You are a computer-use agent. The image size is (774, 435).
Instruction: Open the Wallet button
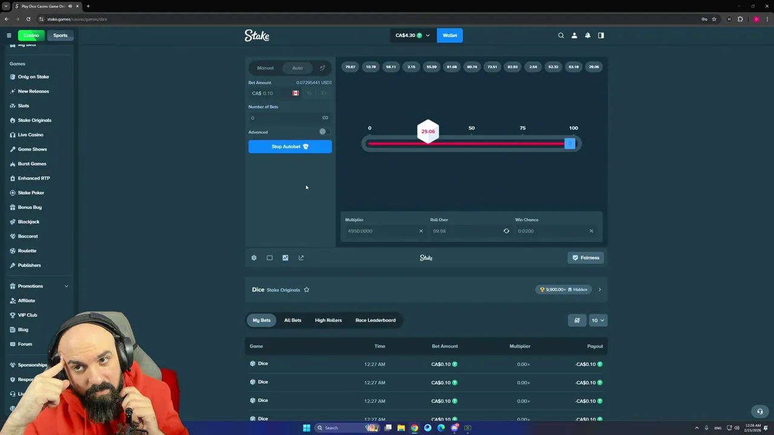(x=450, y=35)
